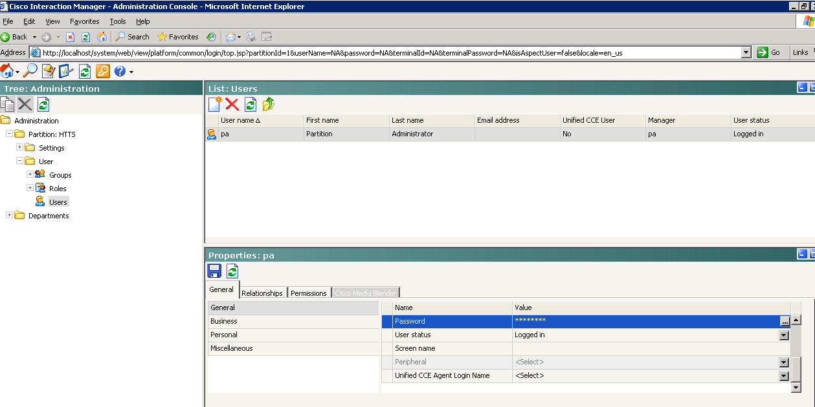Viewport: 815px width, 407px height.
Task: Refresh the Administration tree
Action: (x=43, y=104)
